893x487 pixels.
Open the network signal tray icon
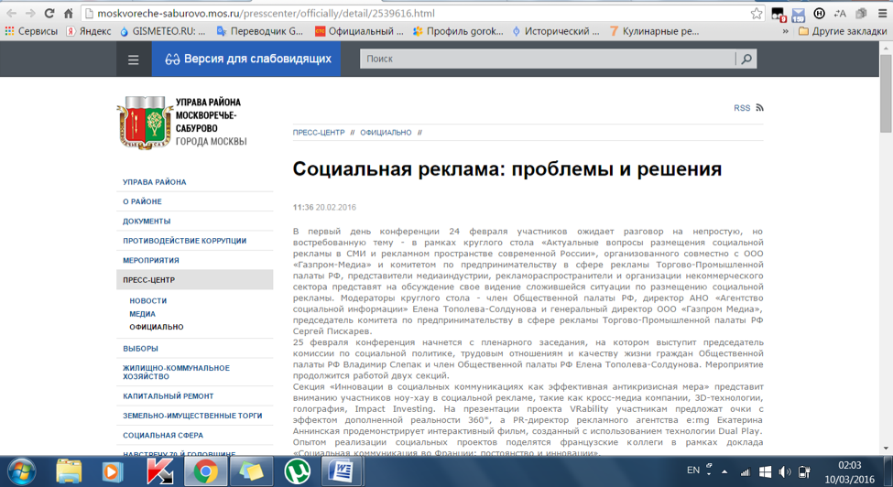(745, 471)
